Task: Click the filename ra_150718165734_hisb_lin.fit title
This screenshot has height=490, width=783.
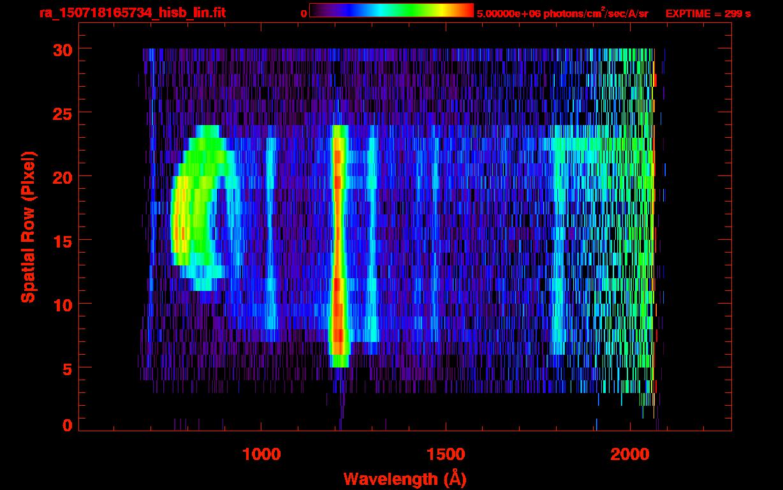Action: 132,13
